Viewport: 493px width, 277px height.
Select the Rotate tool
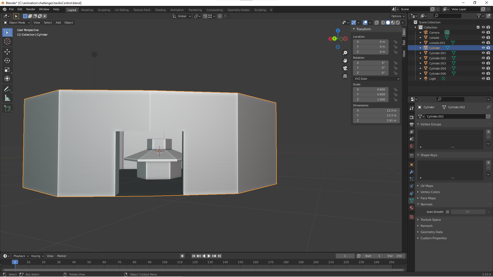point(7,61)
